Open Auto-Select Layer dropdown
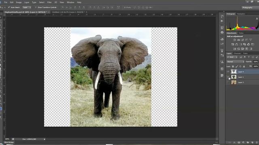Screen dimensions: 259x145 pyautogui.click(x=27, y=7)
